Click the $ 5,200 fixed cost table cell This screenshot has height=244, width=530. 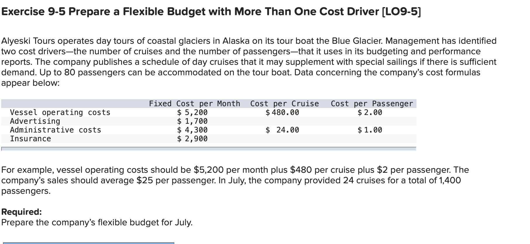coord(192,112)
